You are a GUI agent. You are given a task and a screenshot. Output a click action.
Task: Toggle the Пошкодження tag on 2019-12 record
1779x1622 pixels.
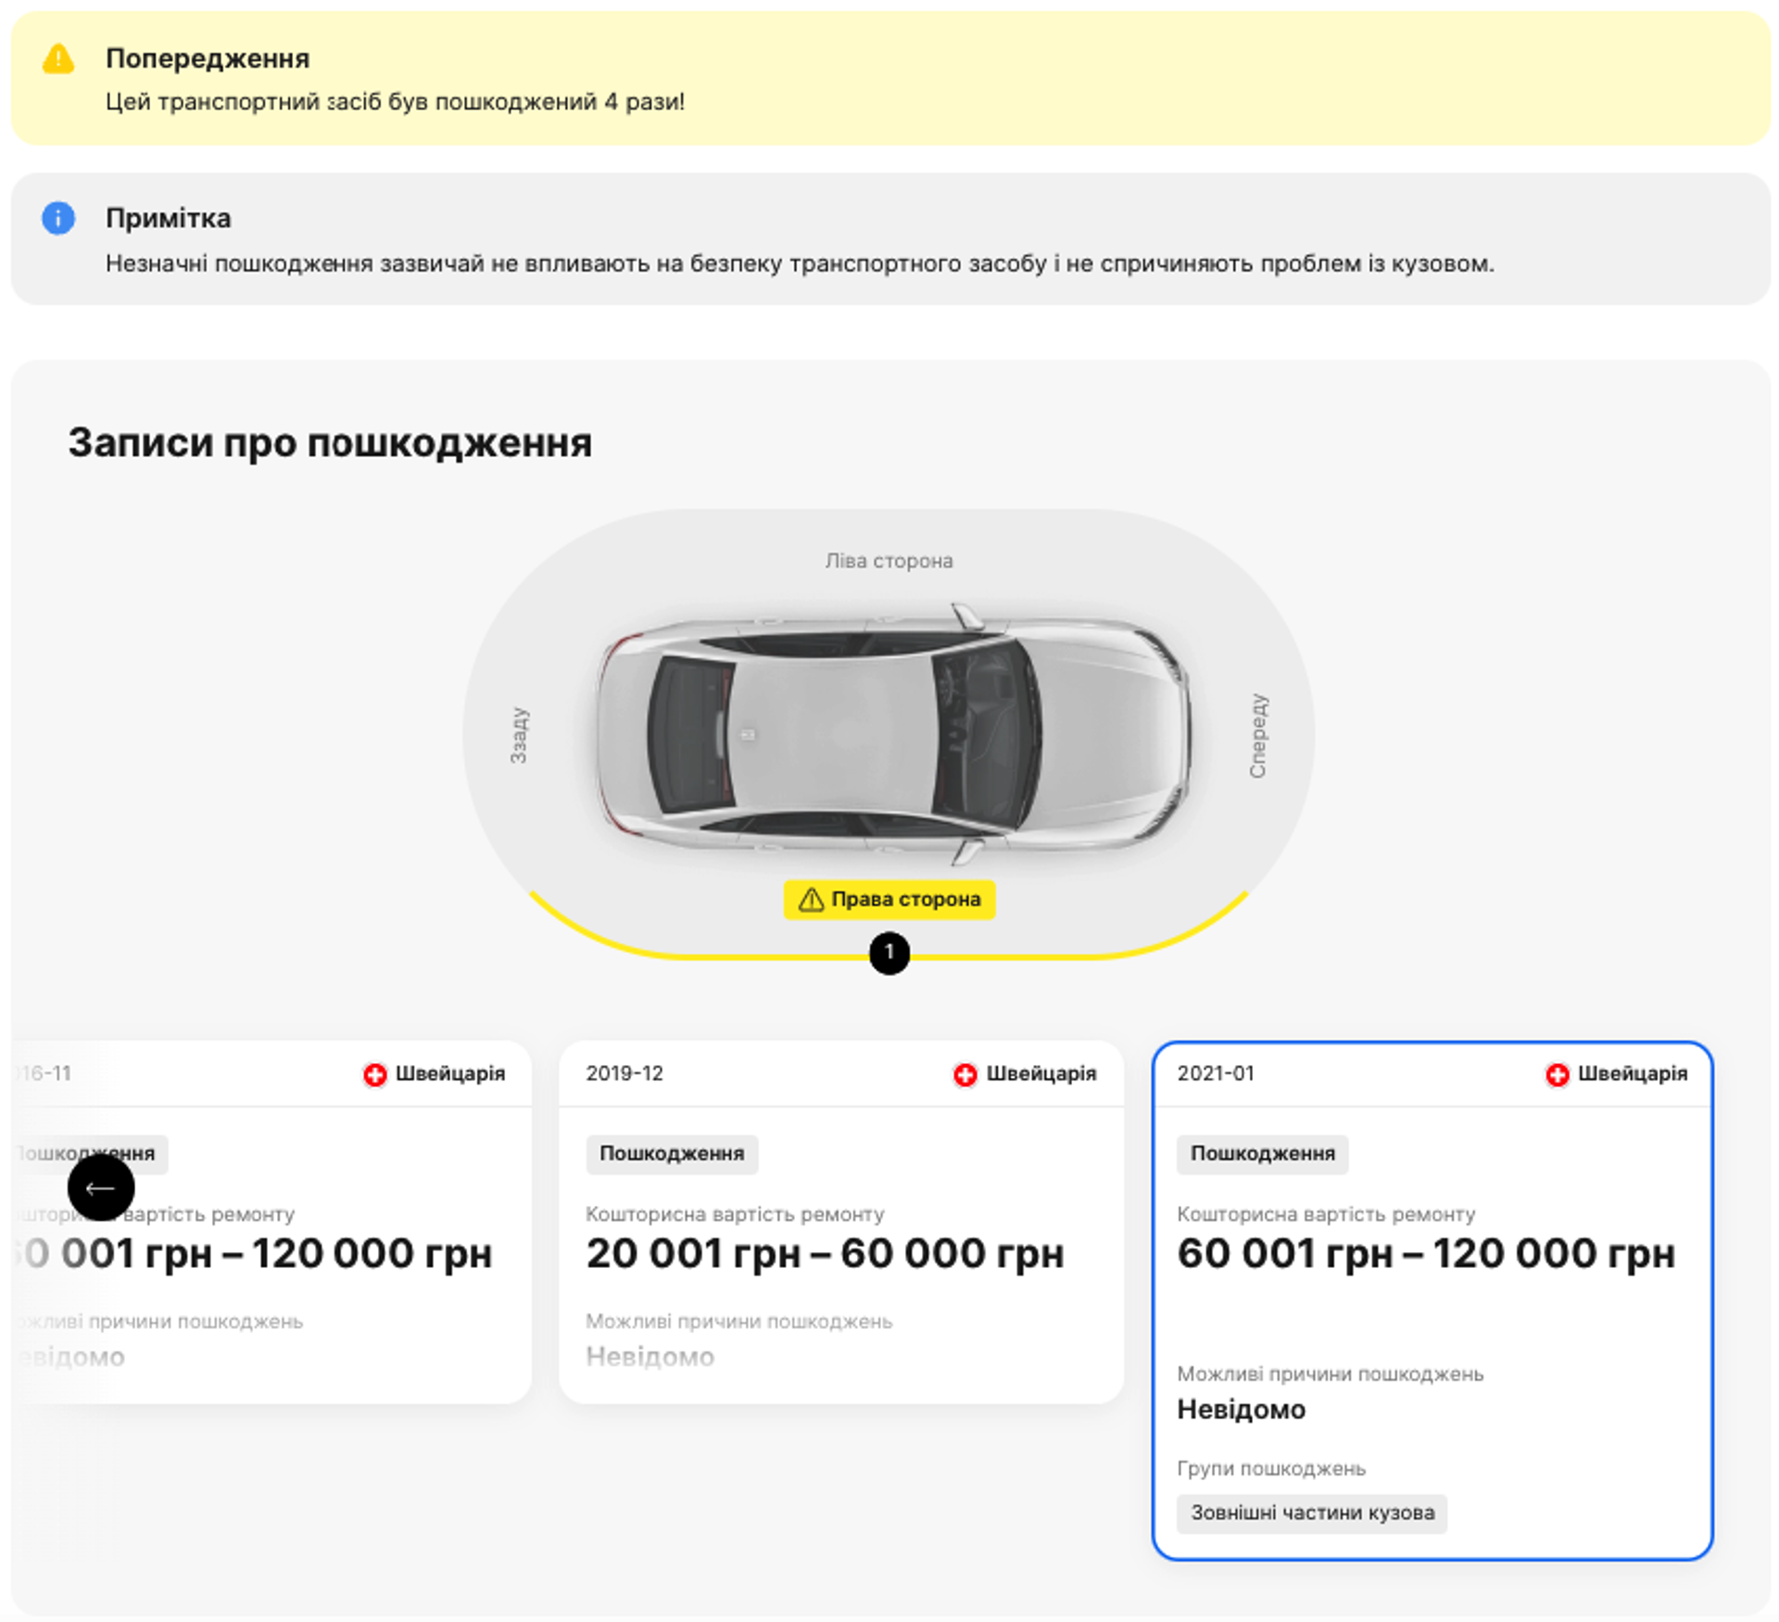click(672, 1154)
